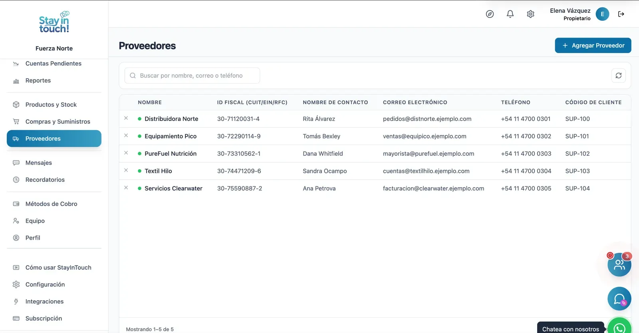Click the logout arrow icon
Viewport: 639px width, 333px height.
(x=621, y=14)
